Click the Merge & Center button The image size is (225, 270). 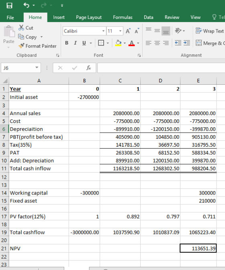210,43
